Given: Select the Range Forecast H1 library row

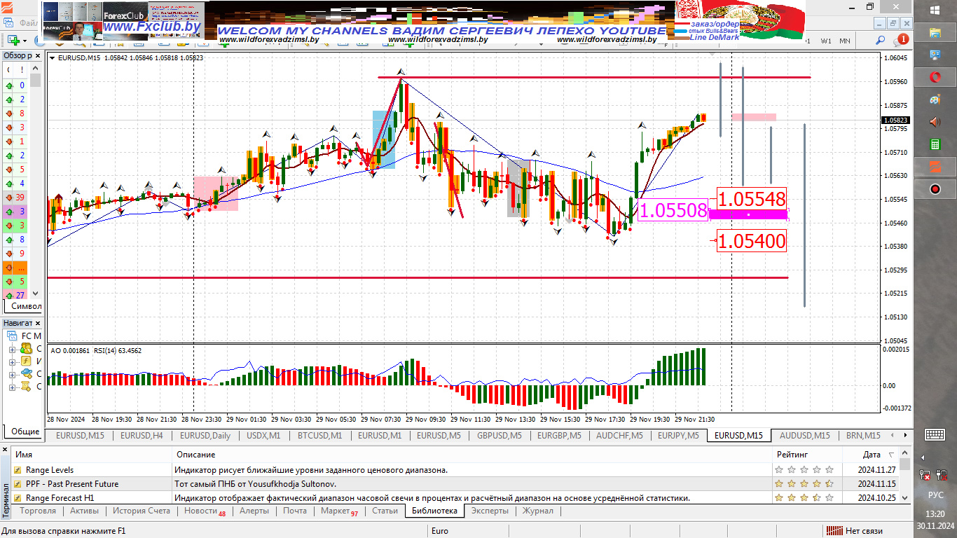Looking at the screenshot, I should pyautogui.click(x=455, y=498).
